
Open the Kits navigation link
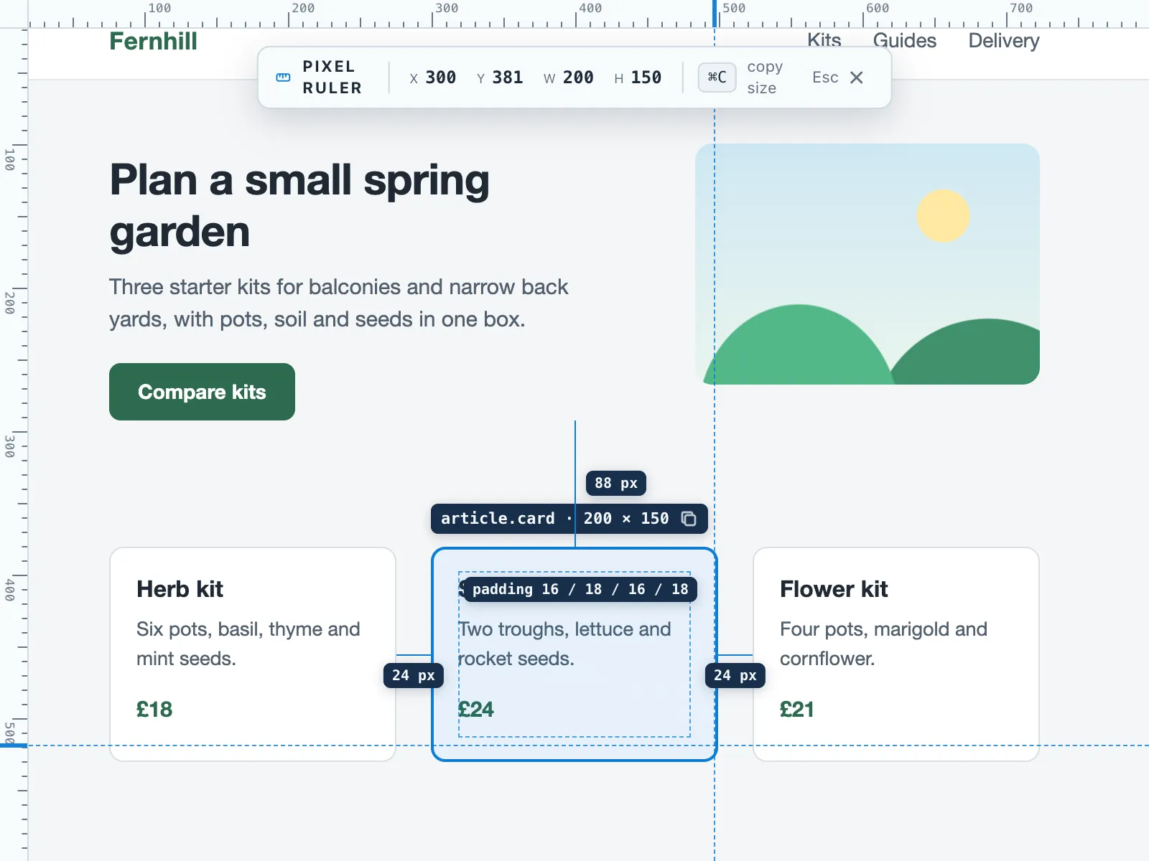pos(824,40)
